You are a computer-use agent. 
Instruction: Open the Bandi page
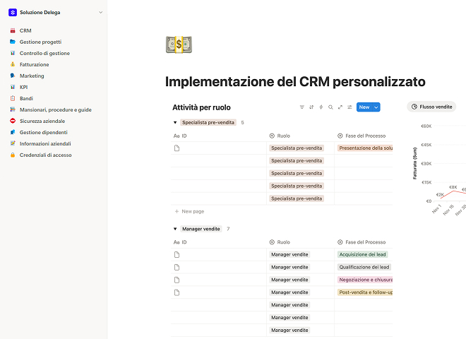[x=26, y=98]
